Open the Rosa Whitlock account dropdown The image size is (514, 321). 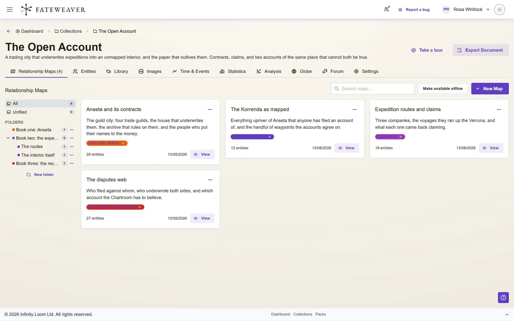(466, 10)
